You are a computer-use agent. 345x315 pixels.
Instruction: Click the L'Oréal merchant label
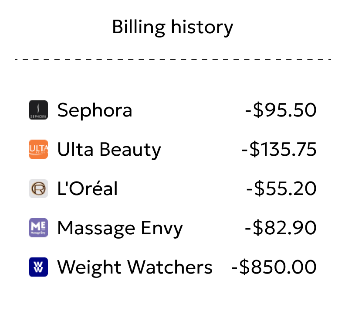point(87,188)
